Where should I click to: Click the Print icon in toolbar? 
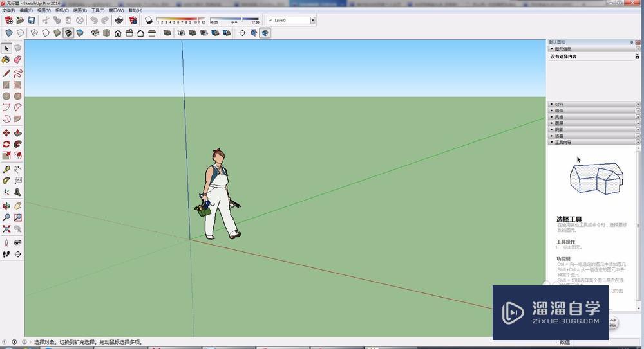(118, 20)
